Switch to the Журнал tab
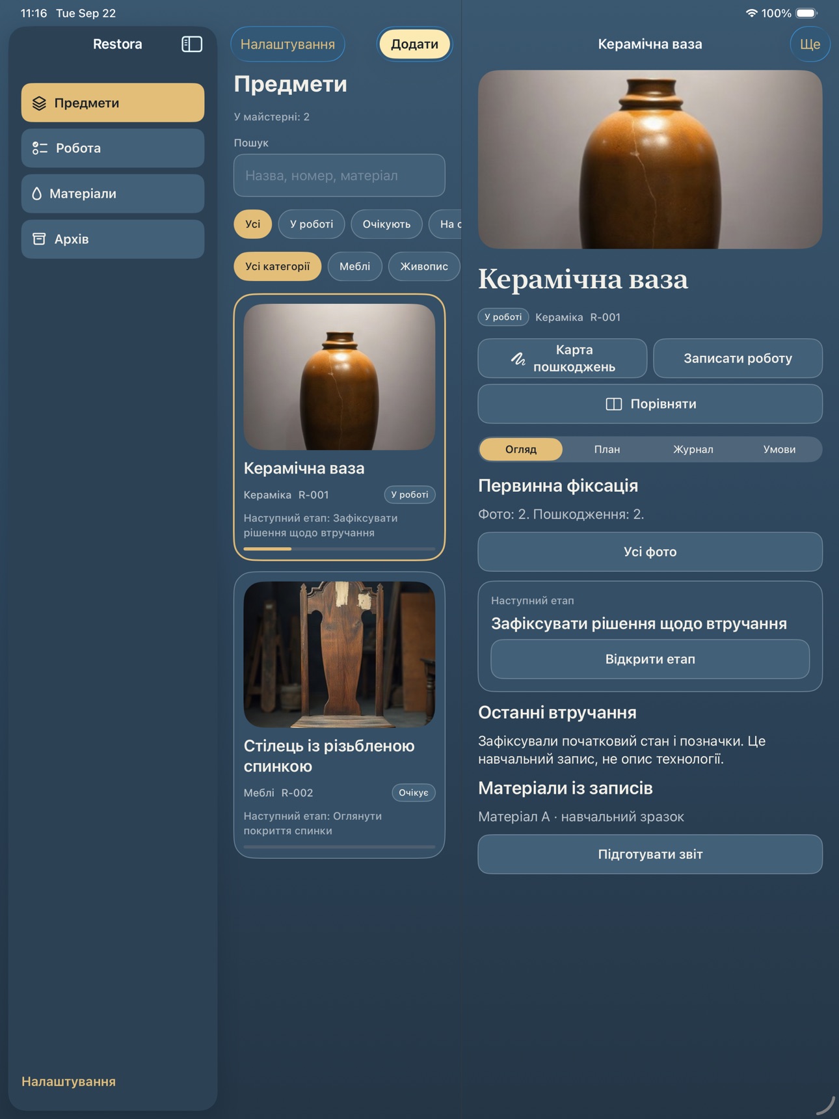Viewport: 839px width, 1119px height. (693, 450)
